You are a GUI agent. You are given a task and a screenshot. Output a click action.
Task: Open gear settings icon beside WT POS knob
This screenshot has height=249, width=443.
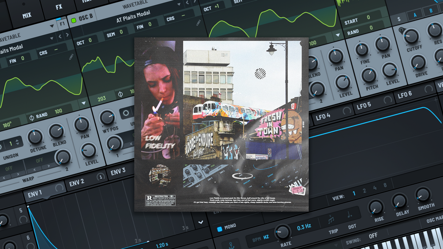(126, 113)
